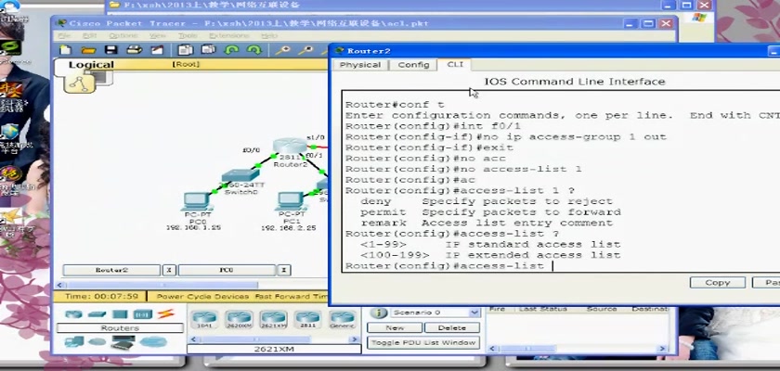Open the View menu
The image size is (780, 371).
click(x=158, y=36)
